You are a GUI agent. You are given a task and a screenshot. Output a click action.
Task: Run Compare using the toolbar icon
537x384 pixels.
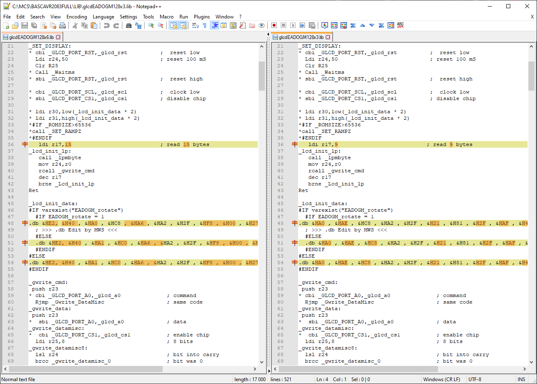334,25
